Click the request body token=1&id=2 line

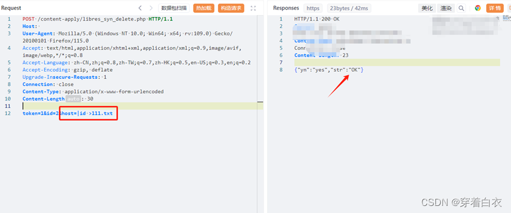click(67, 114)
